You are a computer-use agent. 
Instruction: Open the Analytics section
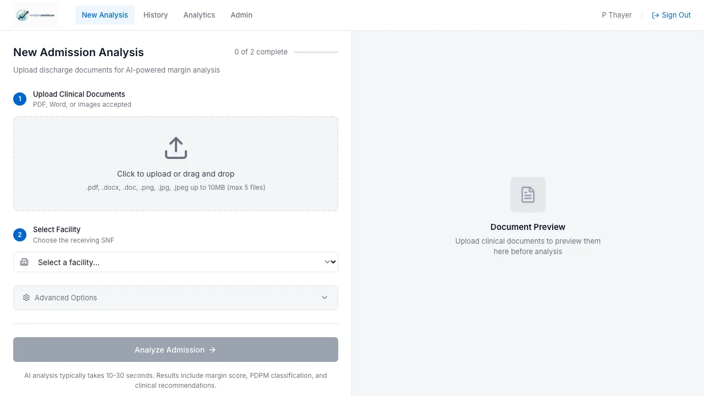[x=199, y=15]
